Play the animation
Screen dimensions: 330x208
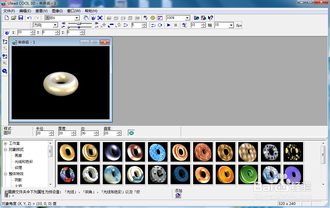pyautogui.click(x=169, y=25)
